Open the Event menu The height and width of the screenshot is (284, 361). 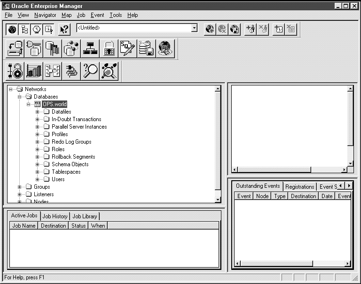(97, 15)
